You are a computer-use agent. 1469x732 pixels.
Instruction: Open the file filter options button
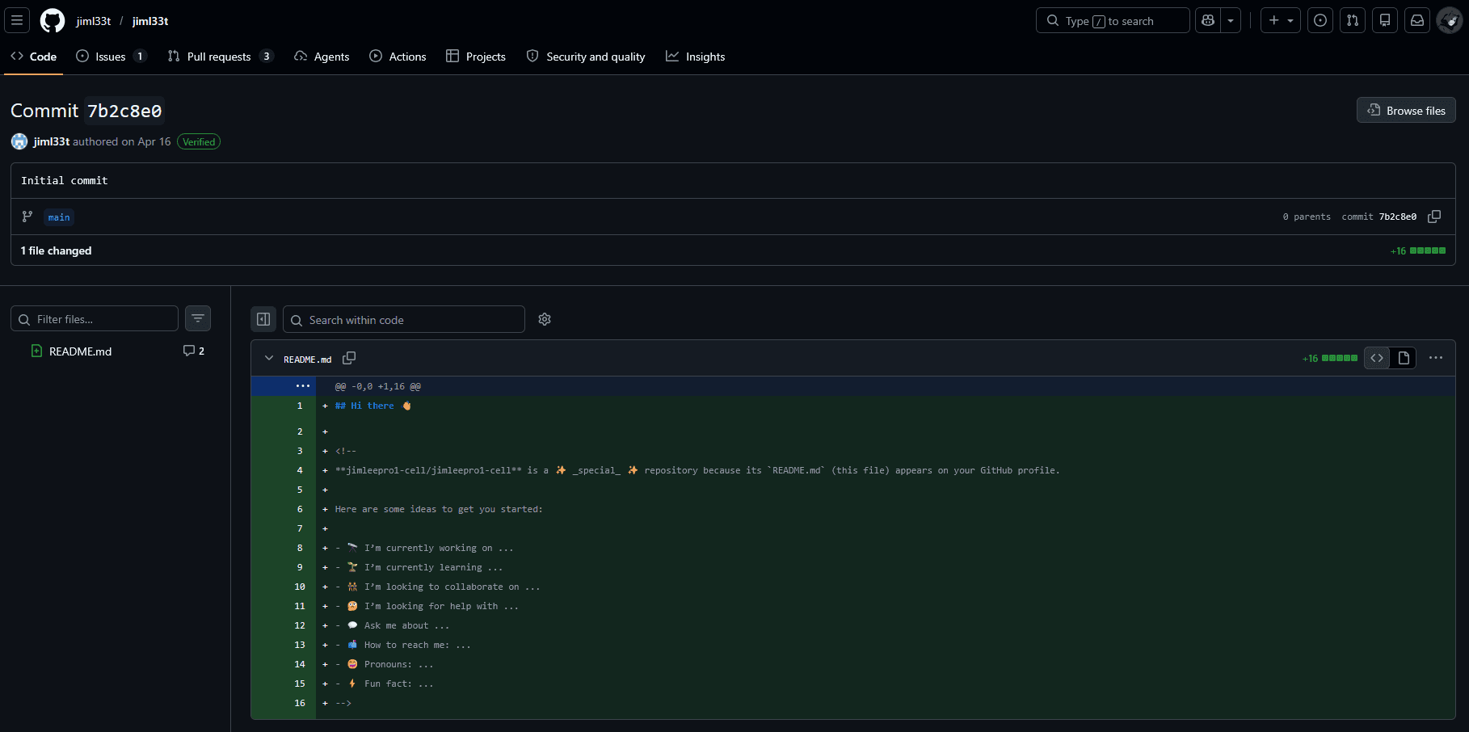(198, 318)
